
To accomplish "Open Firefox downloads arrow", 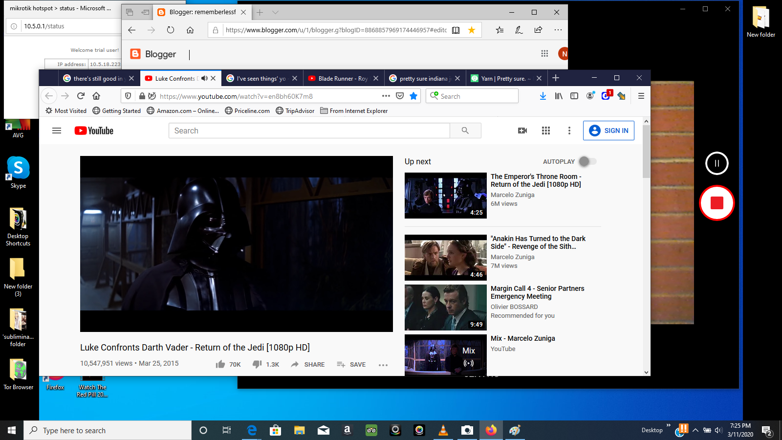I will pos(543,96).
